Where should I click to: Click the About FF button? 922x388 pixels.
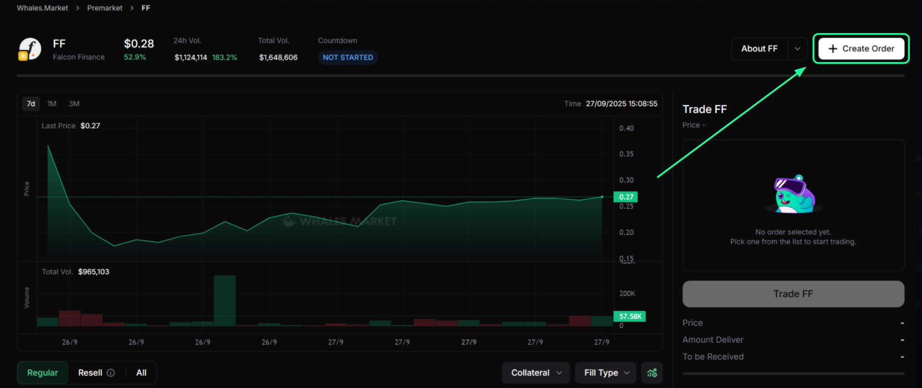pyautogui.click(x=759, y=48)
